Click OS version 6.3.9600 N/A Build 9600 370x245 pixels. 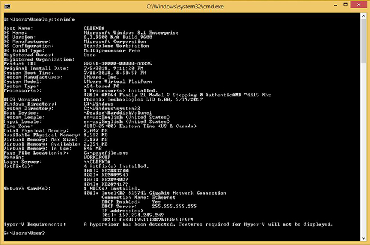coord(118,37)
